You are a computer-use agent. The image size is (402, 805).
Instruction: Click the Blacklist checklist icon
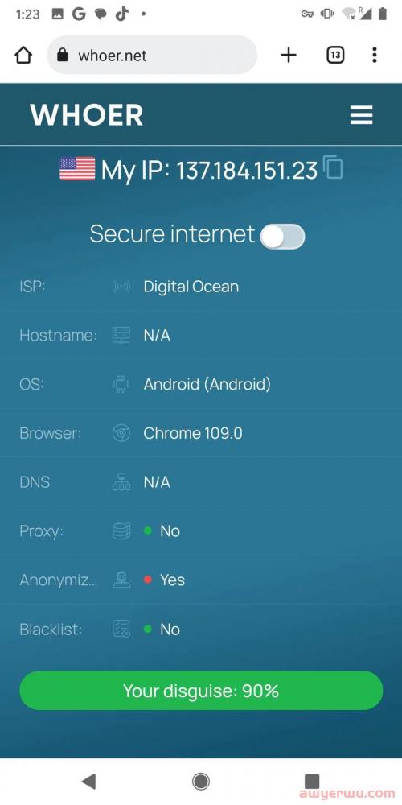pos(121,629)
